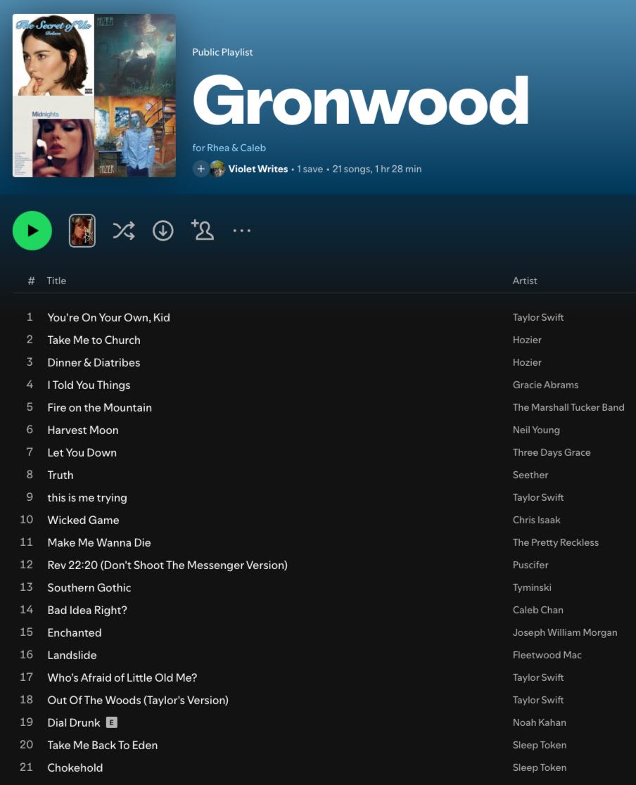Sort tracks by the Title column header
Image resolution: width=636 pixels, height=785 pixels.
56,281
